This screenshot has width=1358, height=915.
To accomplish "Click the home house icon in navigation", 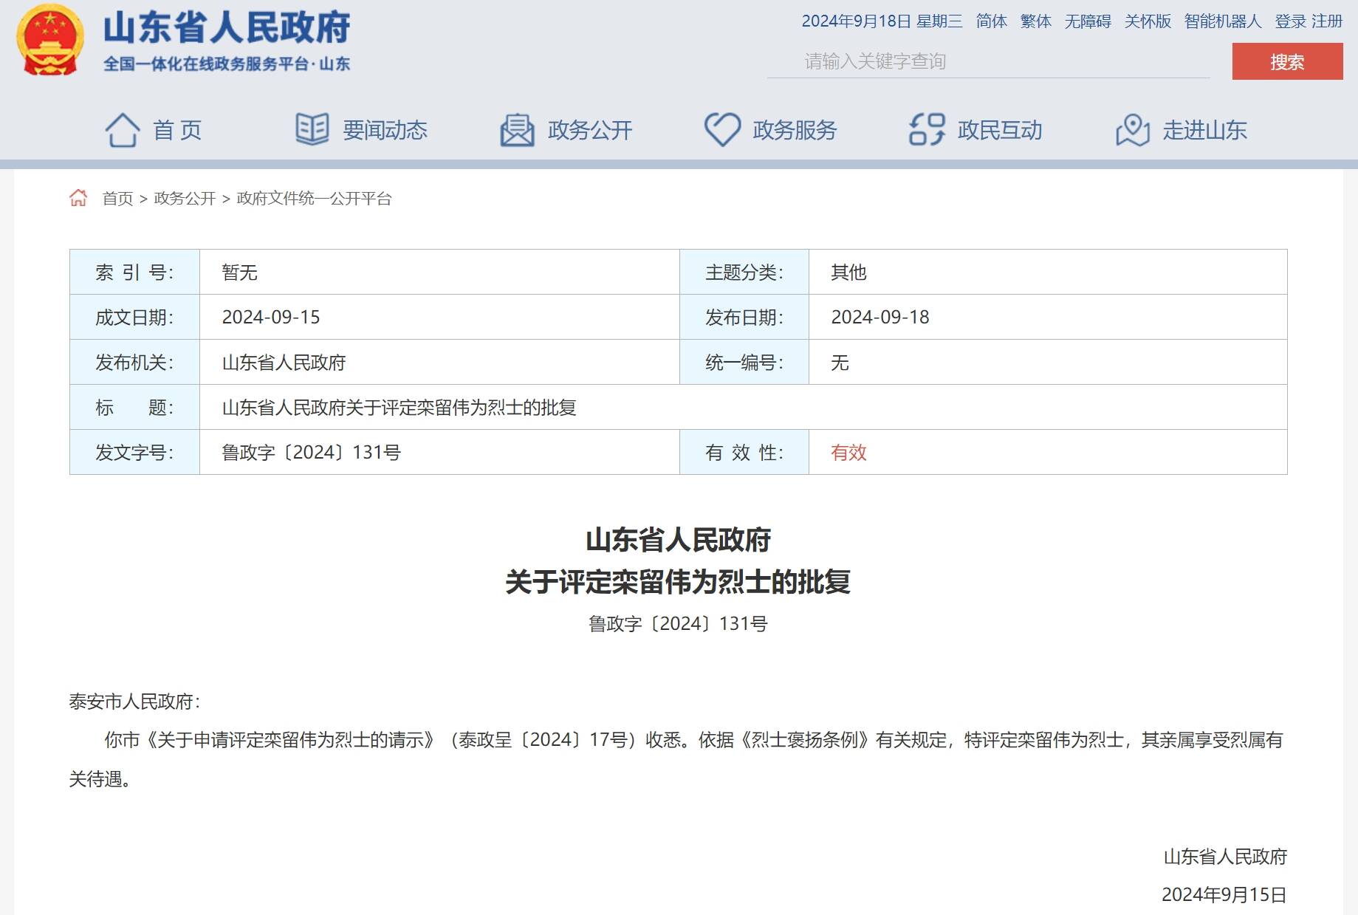I will coord(123,130).
